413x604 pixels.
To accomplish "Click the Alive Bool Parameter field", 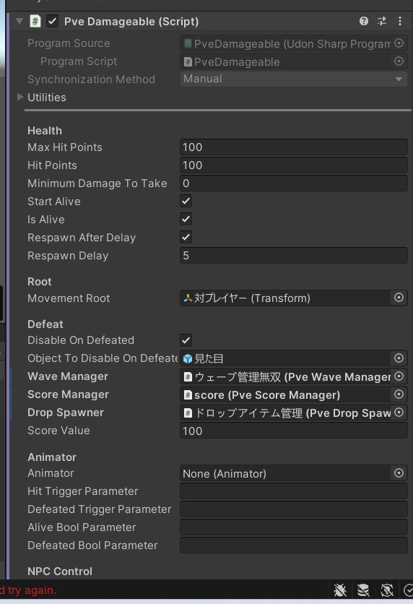I will click(x=294, y=527).
